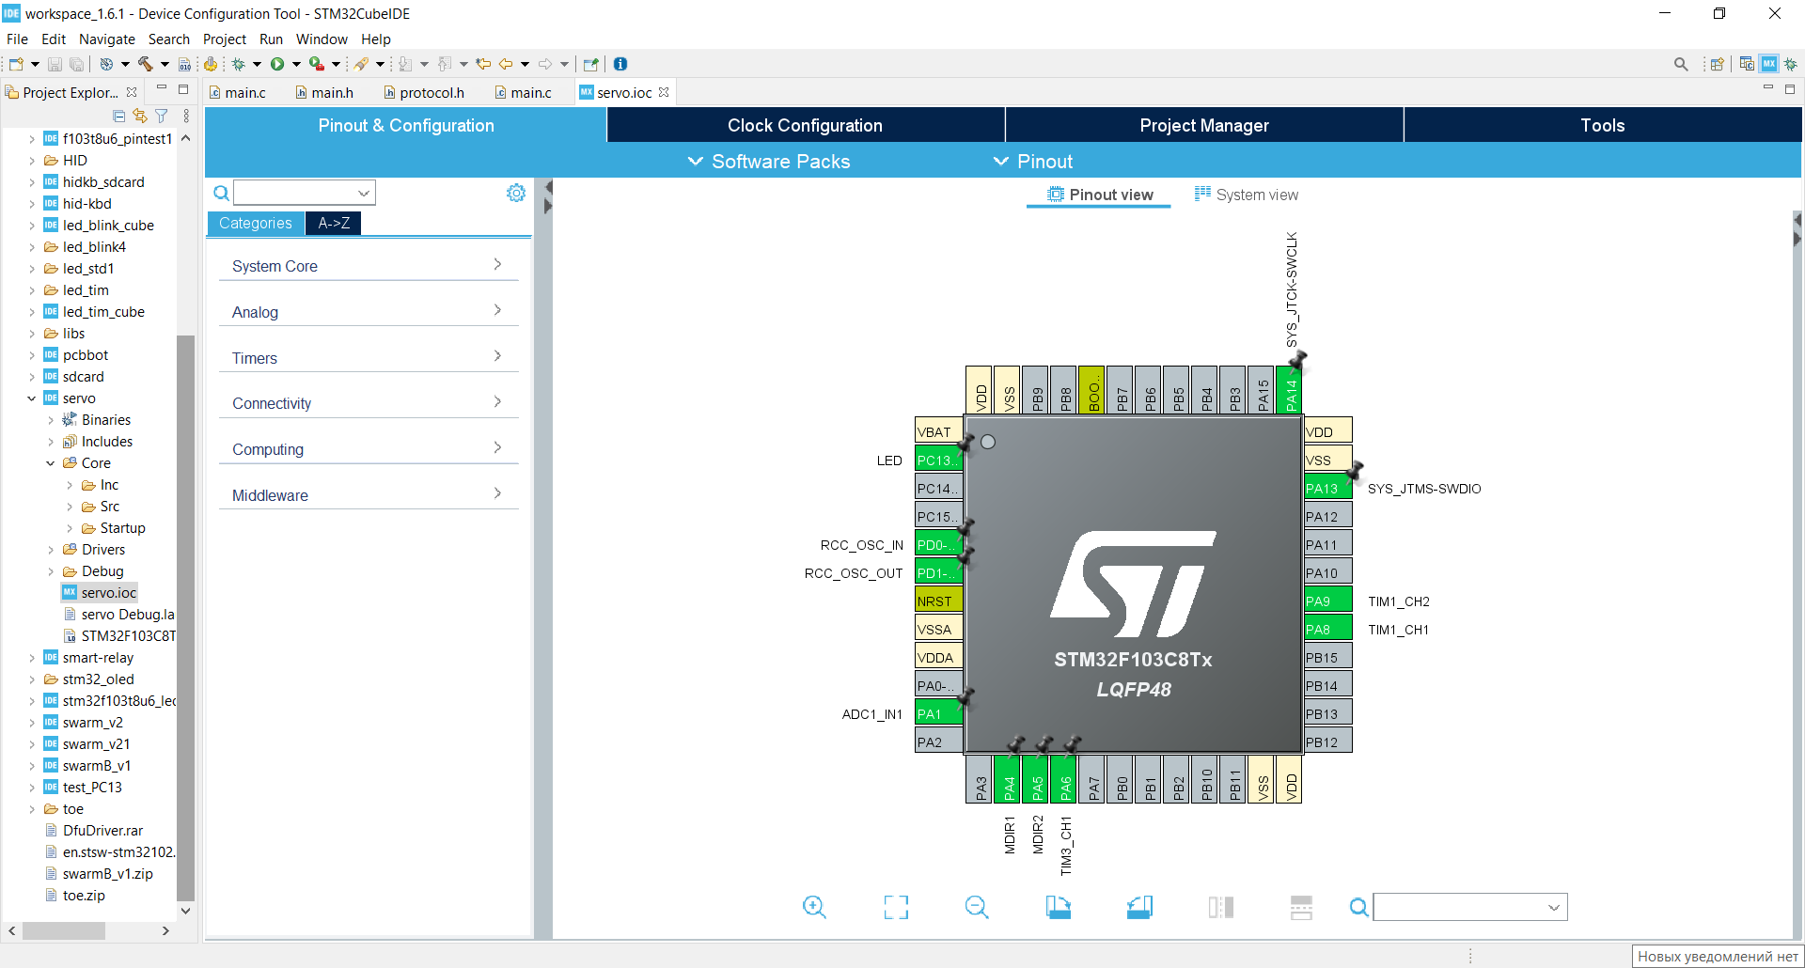Click pin PA6 on the chip bottom

1065,779
